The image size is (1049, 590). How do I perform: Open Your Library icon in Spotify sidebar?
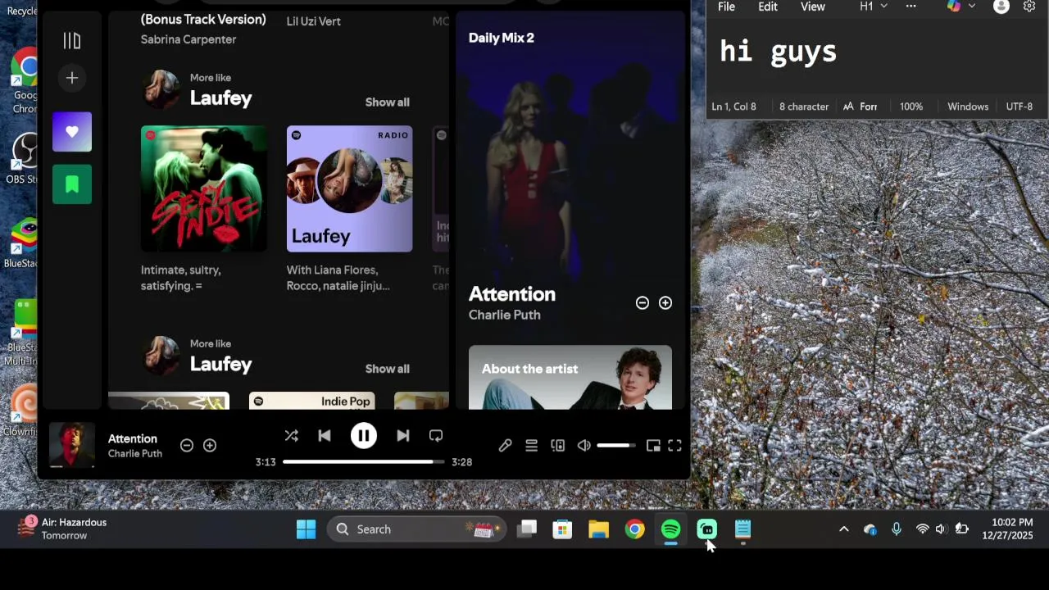click(x=72, y=40)
